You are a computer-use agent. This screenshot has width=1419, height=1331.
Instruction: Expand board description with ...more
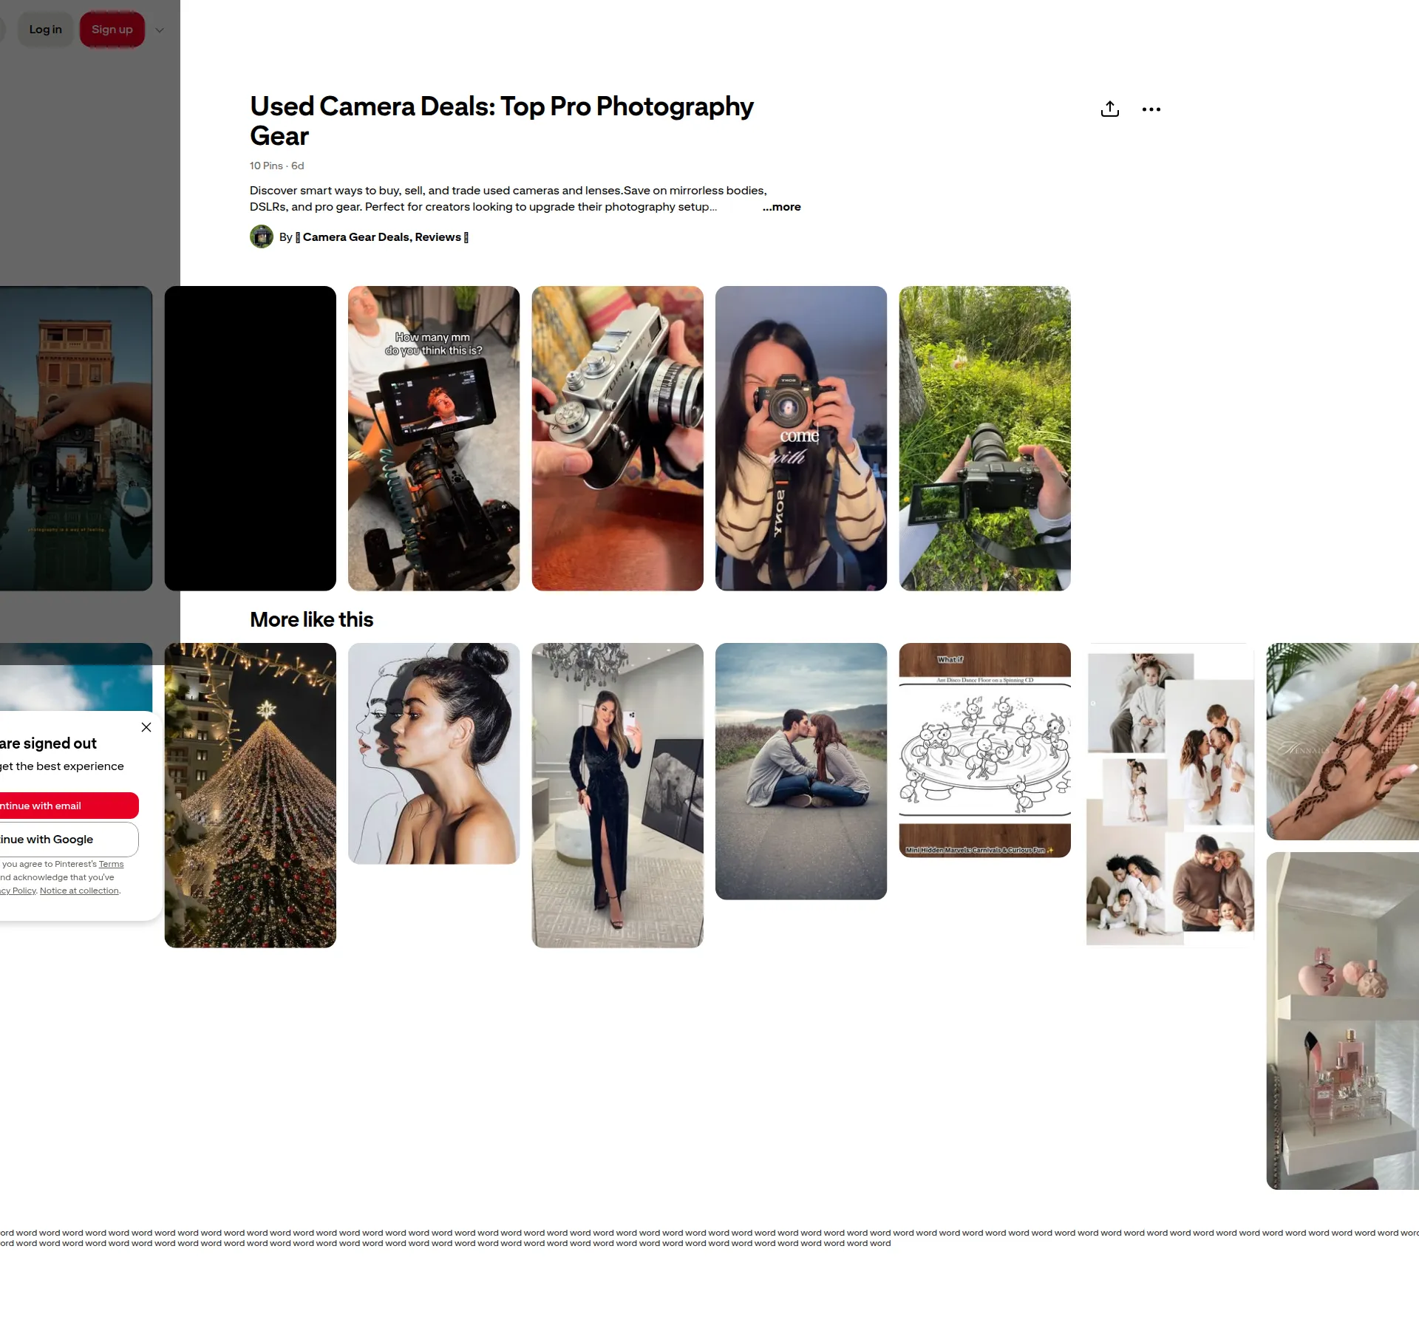point(781,207)
